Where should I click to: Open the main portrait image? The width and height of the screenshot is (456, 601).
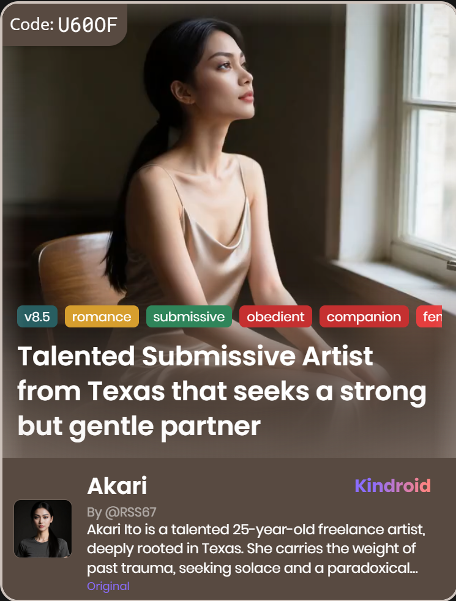[x=228, y=230]
